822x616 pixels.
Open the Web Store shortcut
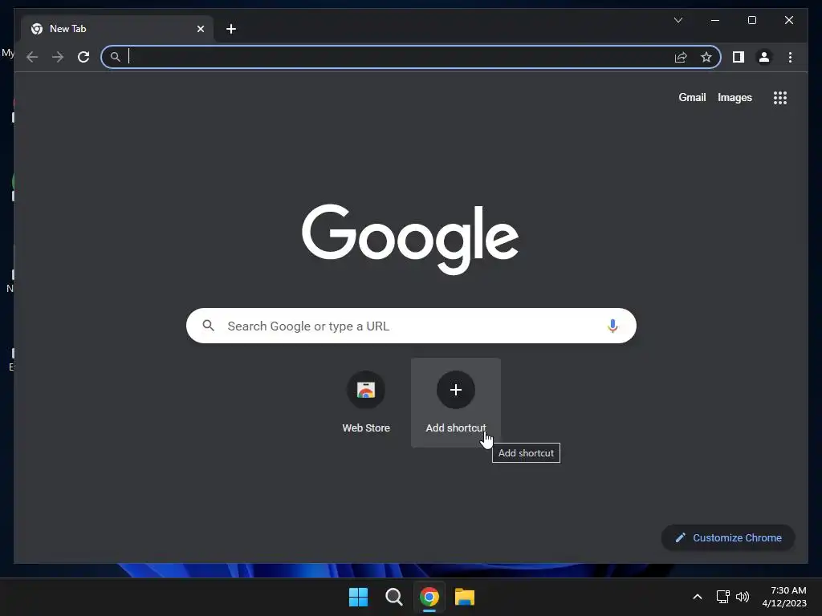366,403
